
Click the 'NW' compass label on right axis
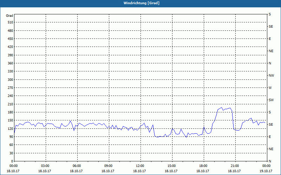271,76
